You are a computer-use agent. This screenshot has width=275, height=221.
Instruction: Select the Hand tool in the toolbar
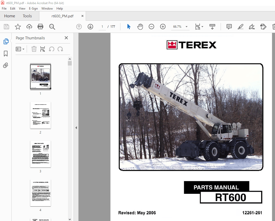click(140, 27)
